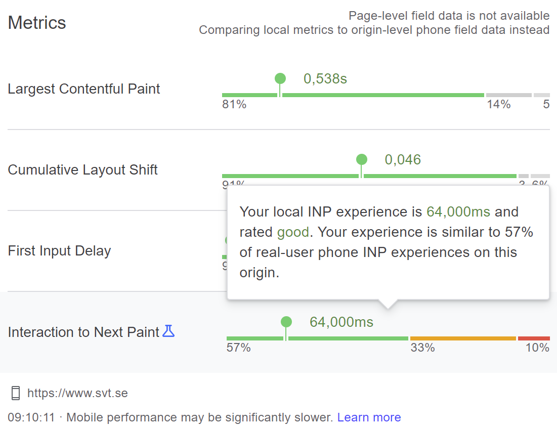This screenshot has height=428, width=557.
Task: Click the red 10% segment of the INP bar
Action: (x=534, y=338)
